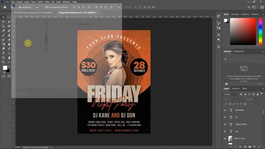Open the workspace switcher icon
Viewport: 265px width, 149px height.
254,7
